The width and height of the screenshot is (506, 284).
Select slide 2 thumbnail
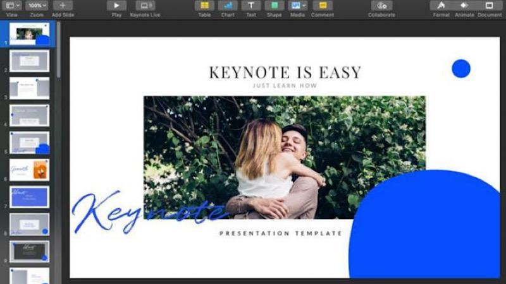tap(29, 61)
